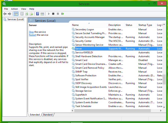Sort by the Name column header
The image size is (168, 123).
(x=89, y=25)
